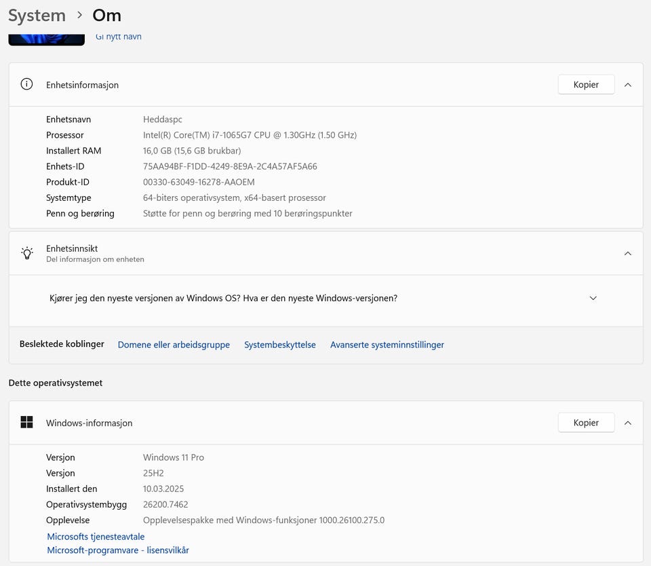
Task: Open the Domene eller arbeidsgruppe link
Action: tap(174, 345)
